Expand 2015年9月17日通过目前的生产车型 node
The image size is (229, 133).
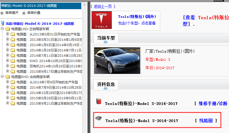tap(7, 71)
